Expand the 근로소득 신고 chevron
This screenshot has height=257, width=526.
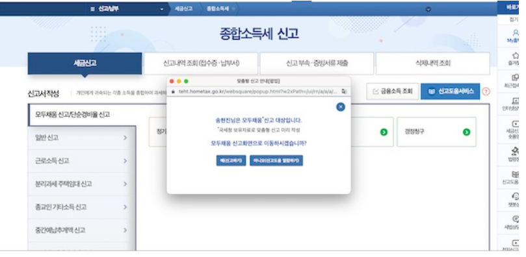coord(125,161)
